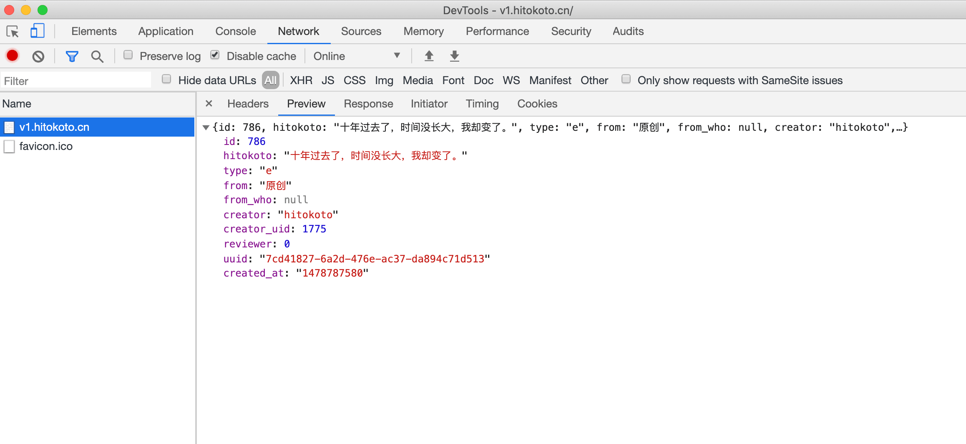View the Timing tab
The image size is (966, 444).
click(x=482, y=104)
